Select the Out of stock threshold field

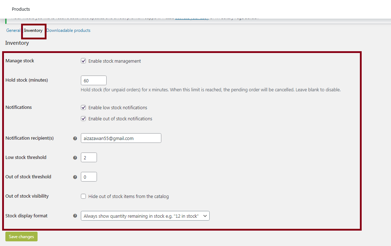(x=89, y=177)
